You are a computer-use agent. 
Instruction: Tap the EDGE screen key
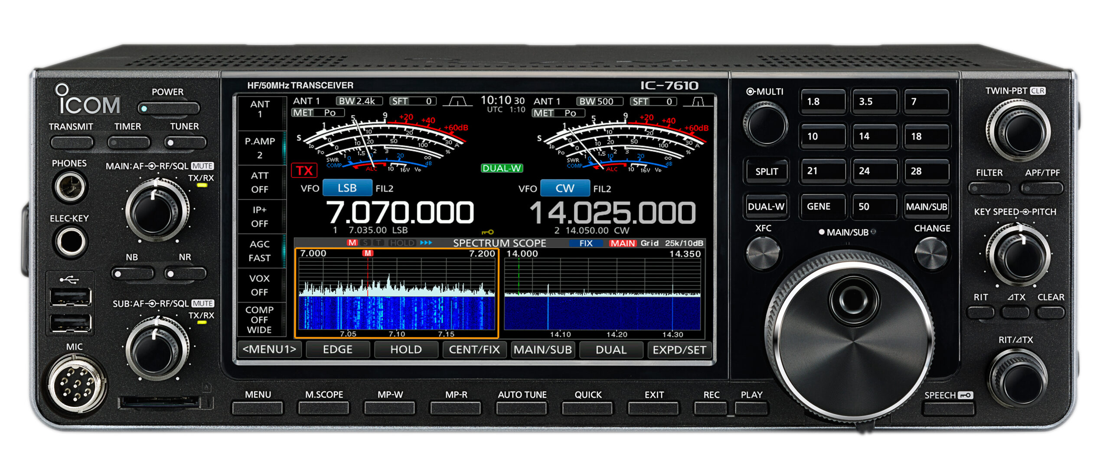[x=338, y=349]
